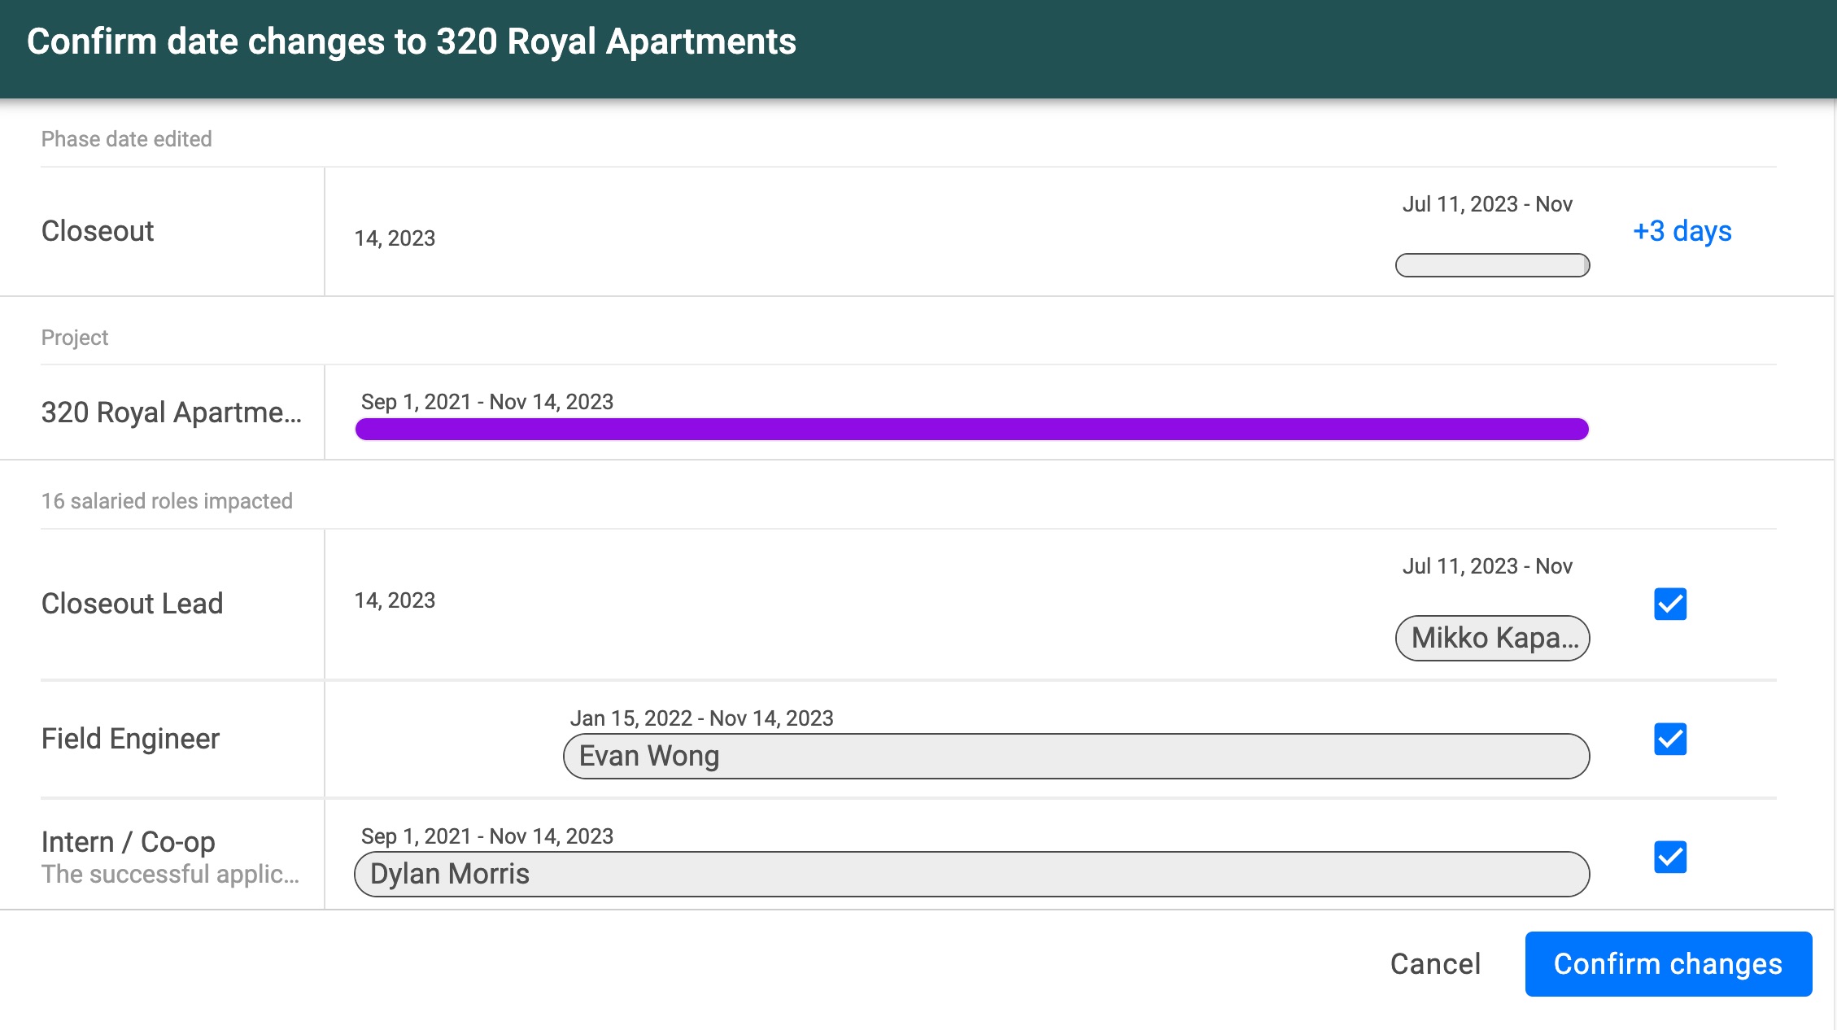Select the purple 320 Royal Apartments project bar

click(971, 429)
